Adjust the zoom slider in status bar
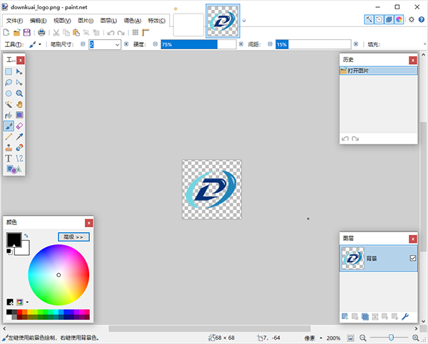Screen dimensions: 428x344 [x=391, y=338]
